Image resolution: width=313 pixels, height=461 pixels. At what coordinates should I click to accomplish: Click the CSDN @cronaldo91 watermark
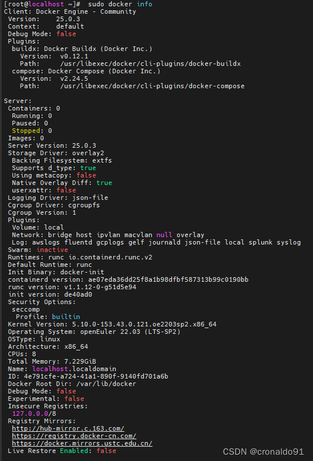(x=263, y=451)
